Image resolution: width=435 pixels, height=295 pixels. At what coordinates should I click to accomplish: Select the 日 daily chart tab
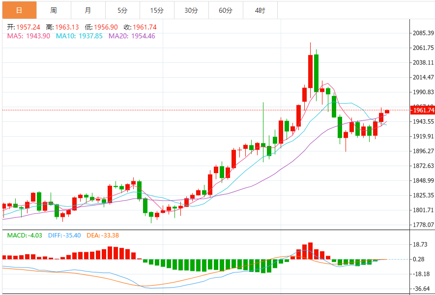point(19,10)
